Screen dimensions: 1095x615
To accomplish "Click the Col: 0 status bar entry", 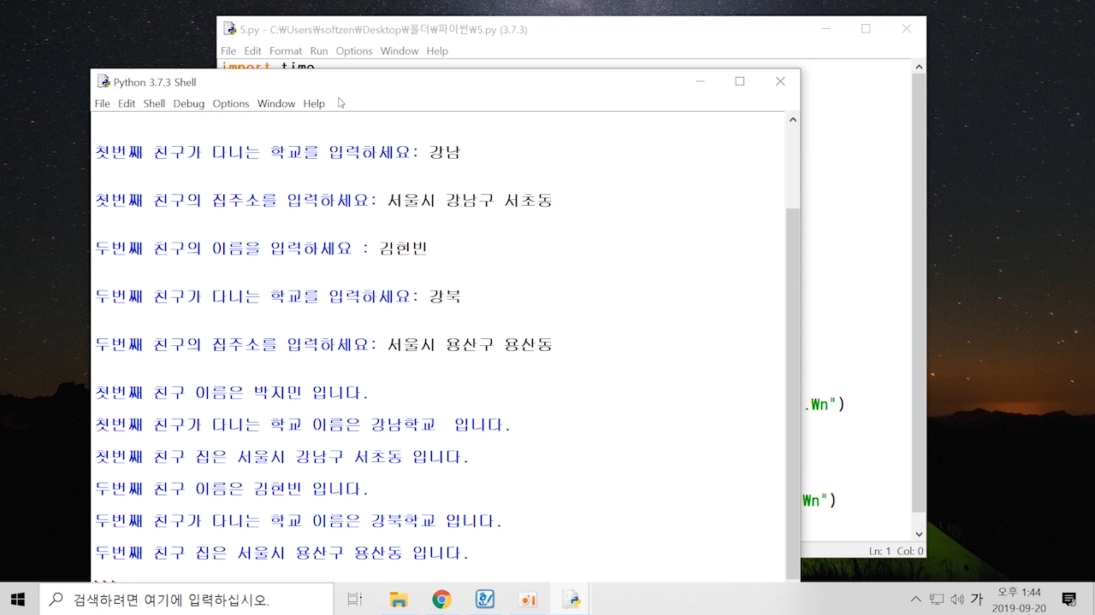I will [x=909, y=551].
